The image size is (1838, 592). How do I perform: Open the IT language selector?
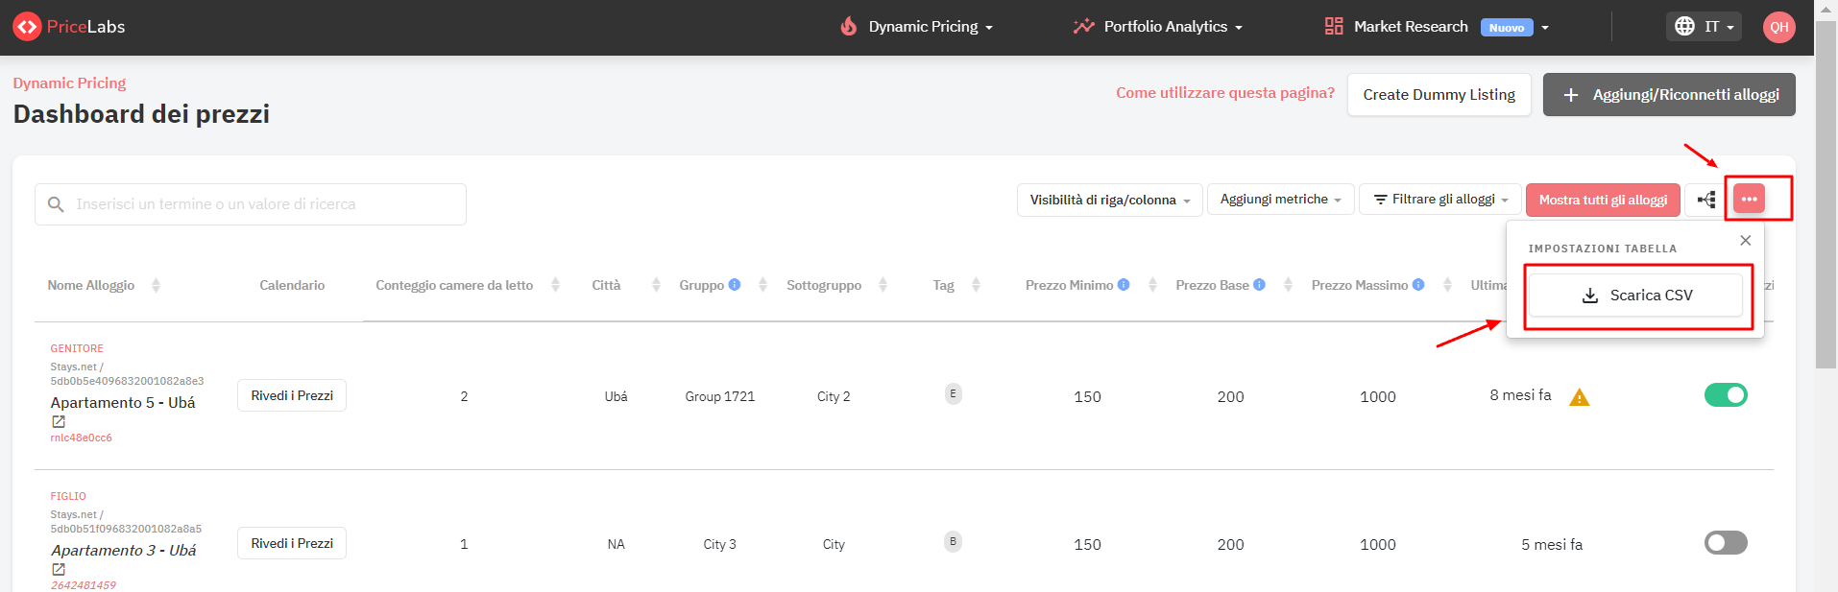[x=1704, y=27]
